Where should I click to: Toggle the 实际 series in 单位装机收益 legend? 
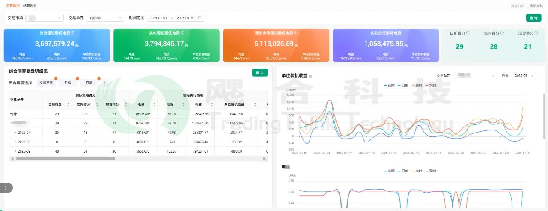point(389,85)
